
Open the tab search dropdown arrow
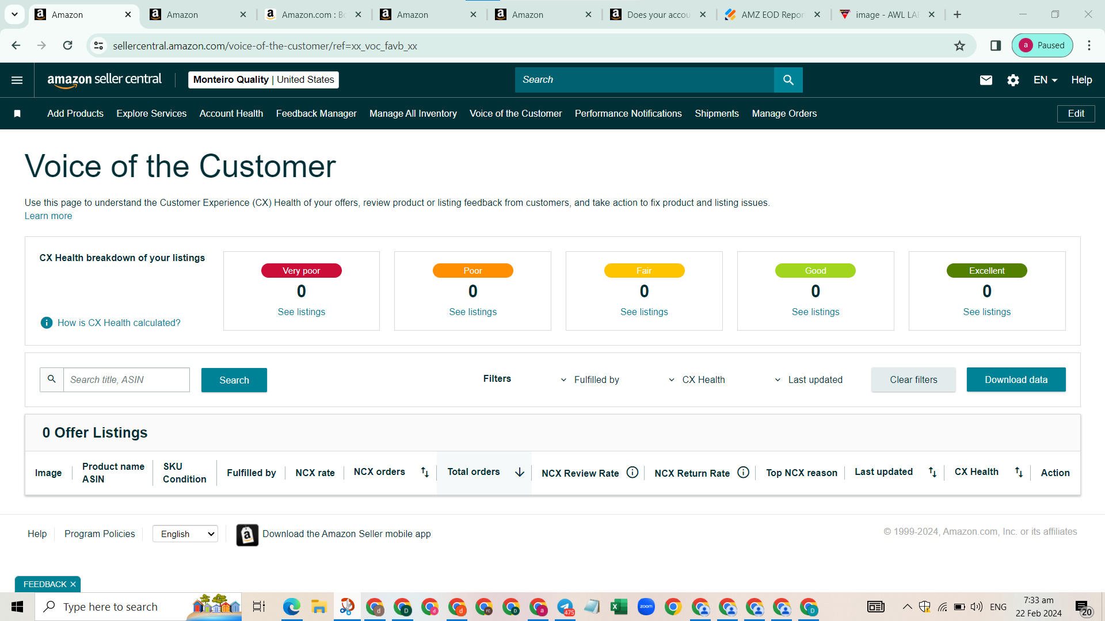[x=14, y=14]
